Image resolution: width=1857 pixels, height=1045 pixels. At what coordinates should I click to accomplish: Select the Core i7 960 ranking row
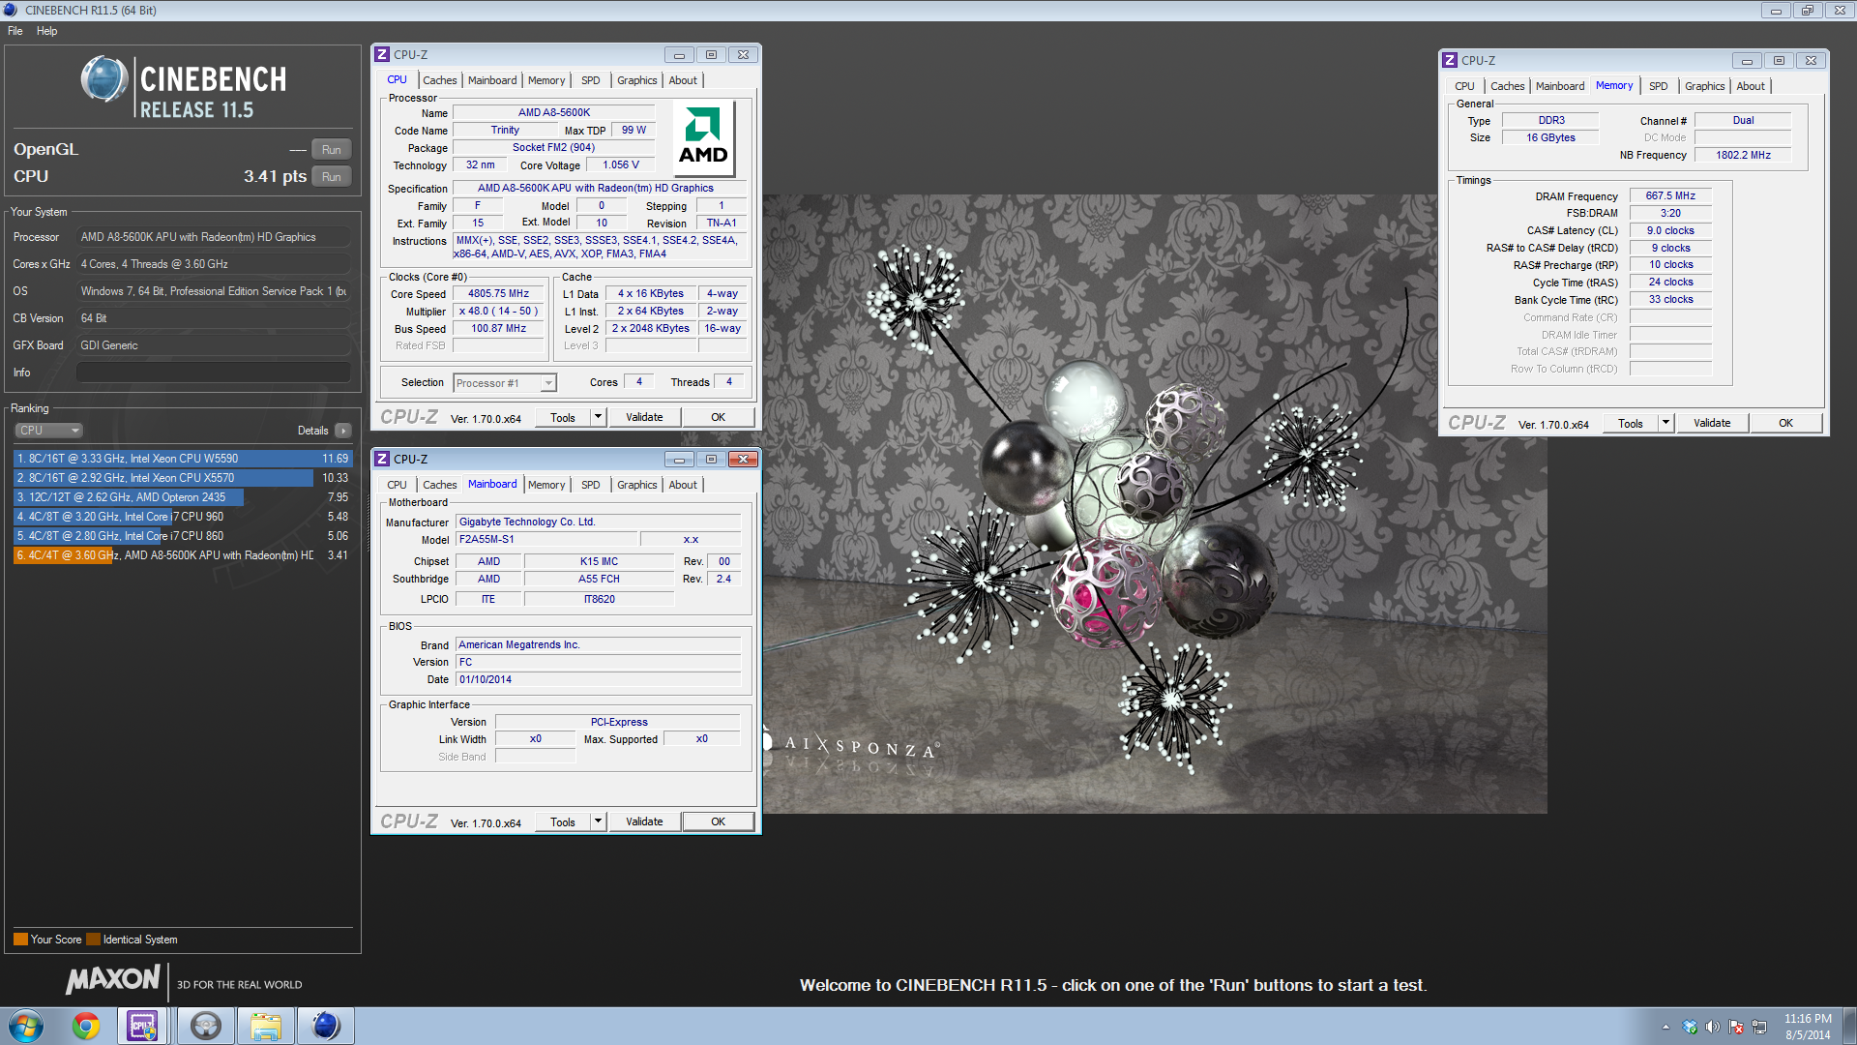click(x=182, y=517)
